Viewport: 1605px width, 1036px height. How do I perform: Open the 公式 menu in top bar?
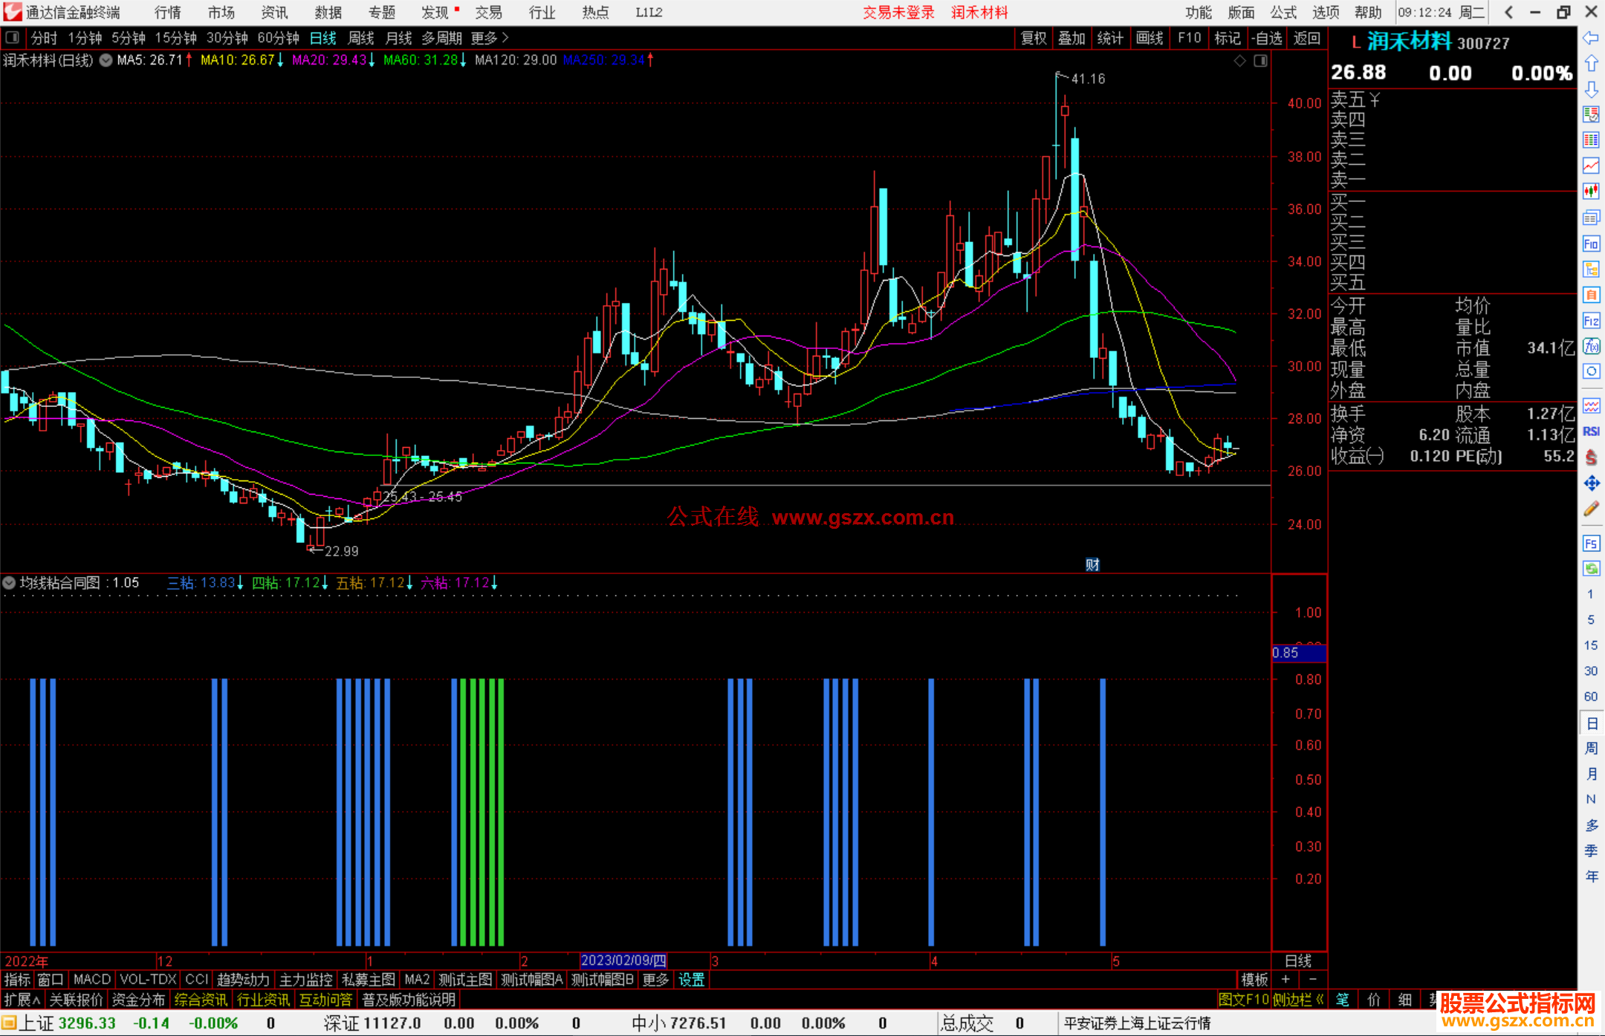point(1283,13)
